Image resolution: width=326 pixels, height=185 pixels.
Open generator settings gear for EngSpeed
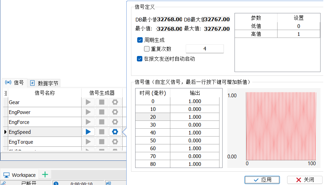[x=115, y=132]
